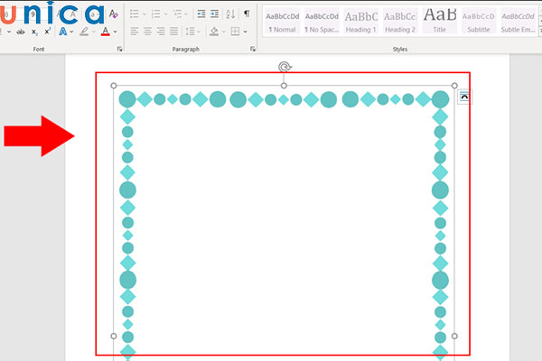Click the right-middle sizing handle of the picture
542x361 pixels.
(x=454, y=336)
